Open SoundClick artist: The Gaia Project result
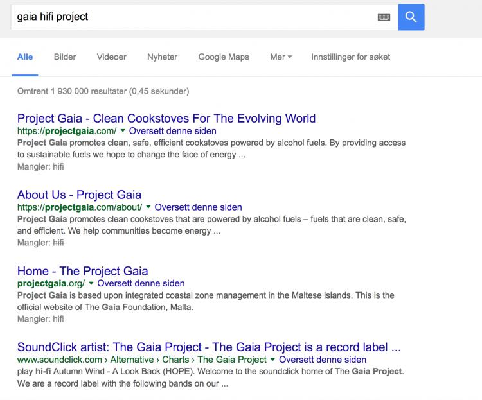 click(209, 347)
